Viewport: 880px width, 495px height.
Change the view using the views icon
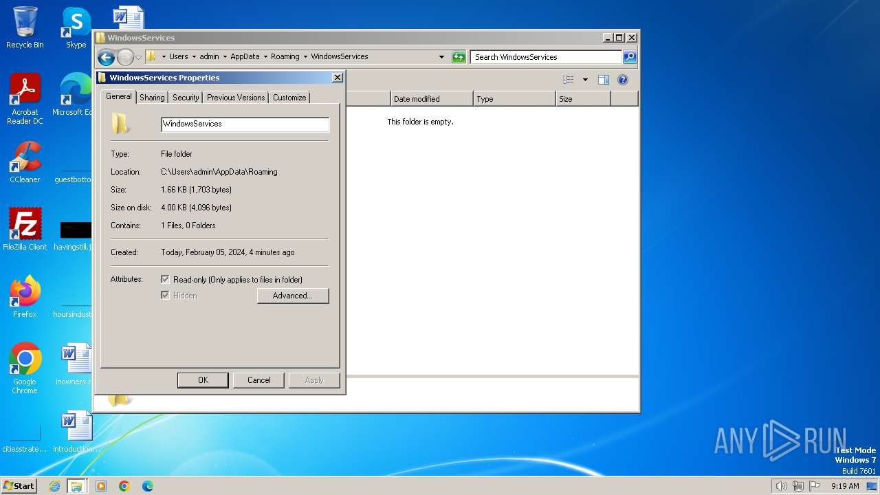point(569,80)
